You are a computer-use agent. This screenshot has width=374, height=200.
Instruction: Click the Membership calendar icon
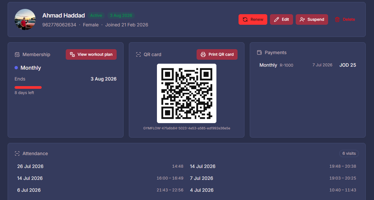point(17,54)
